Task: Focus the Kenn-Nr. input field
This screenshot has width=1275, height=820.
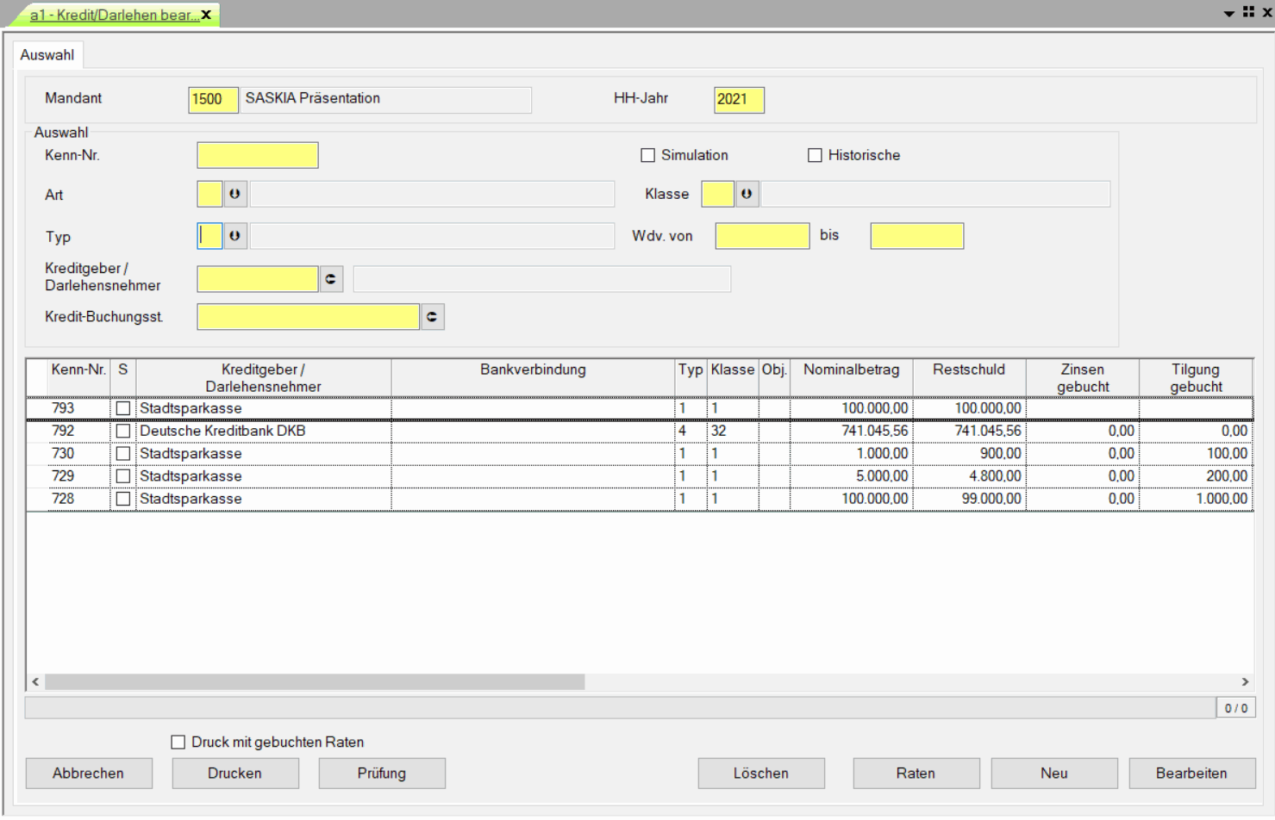Action: [257, 155]
